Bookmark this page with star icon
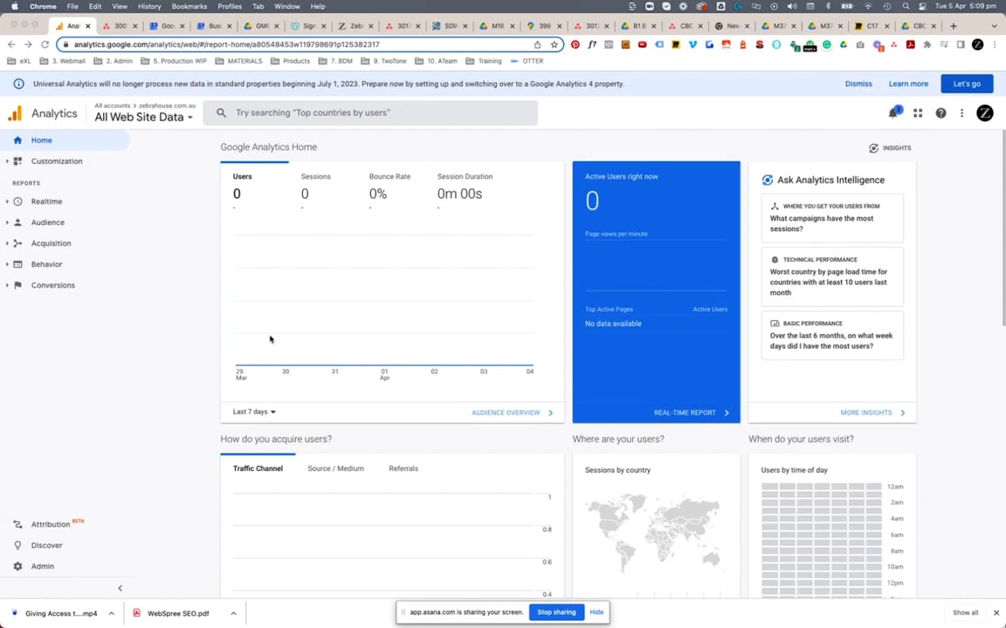The image size is (1006, 628). pos(555,44)
